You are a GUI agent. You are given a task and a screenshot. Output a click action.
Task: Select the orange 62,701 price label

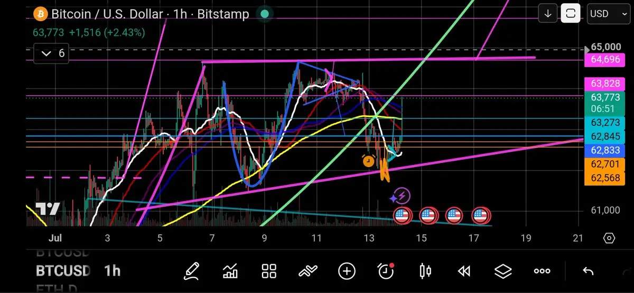point(604,164)
